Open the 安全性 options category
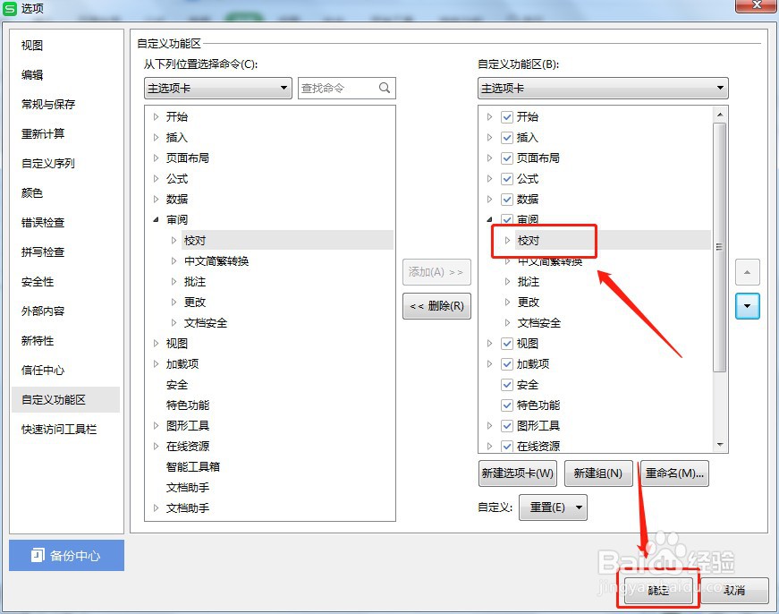 click(38, 282)
